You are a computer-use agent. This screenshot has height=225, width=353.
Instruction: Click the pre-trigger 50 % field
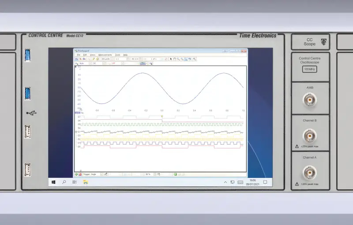click(148, 174)
